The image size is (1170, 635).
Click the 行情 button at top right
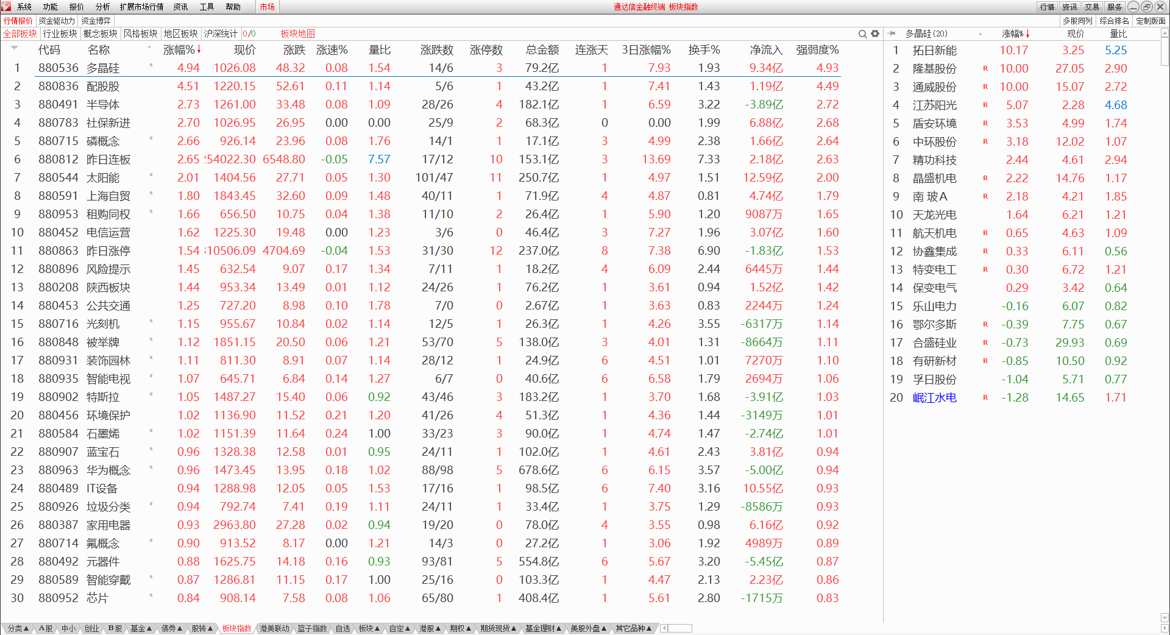point(1048,7)
